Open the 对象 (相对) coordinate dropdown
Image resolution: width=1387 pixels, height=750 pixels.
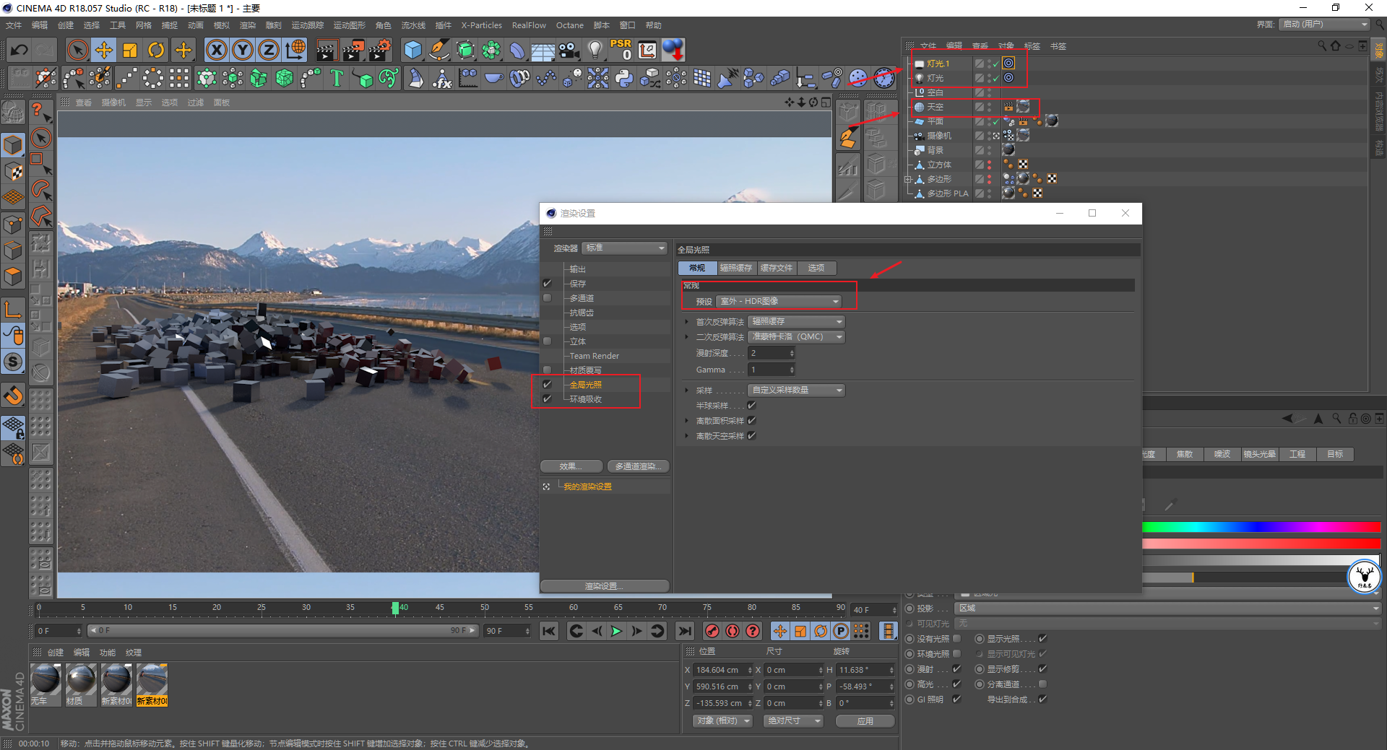pos(722,721)
